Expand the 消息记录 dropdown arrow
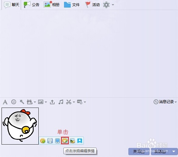The width and height of the screenshot is (178, 157). (176, 102)
